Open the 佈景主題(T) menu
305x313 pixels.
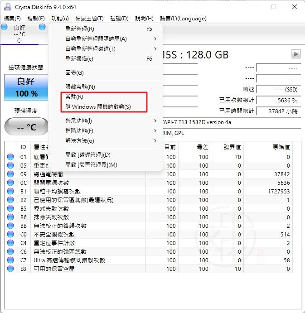[x=89, y=19]
